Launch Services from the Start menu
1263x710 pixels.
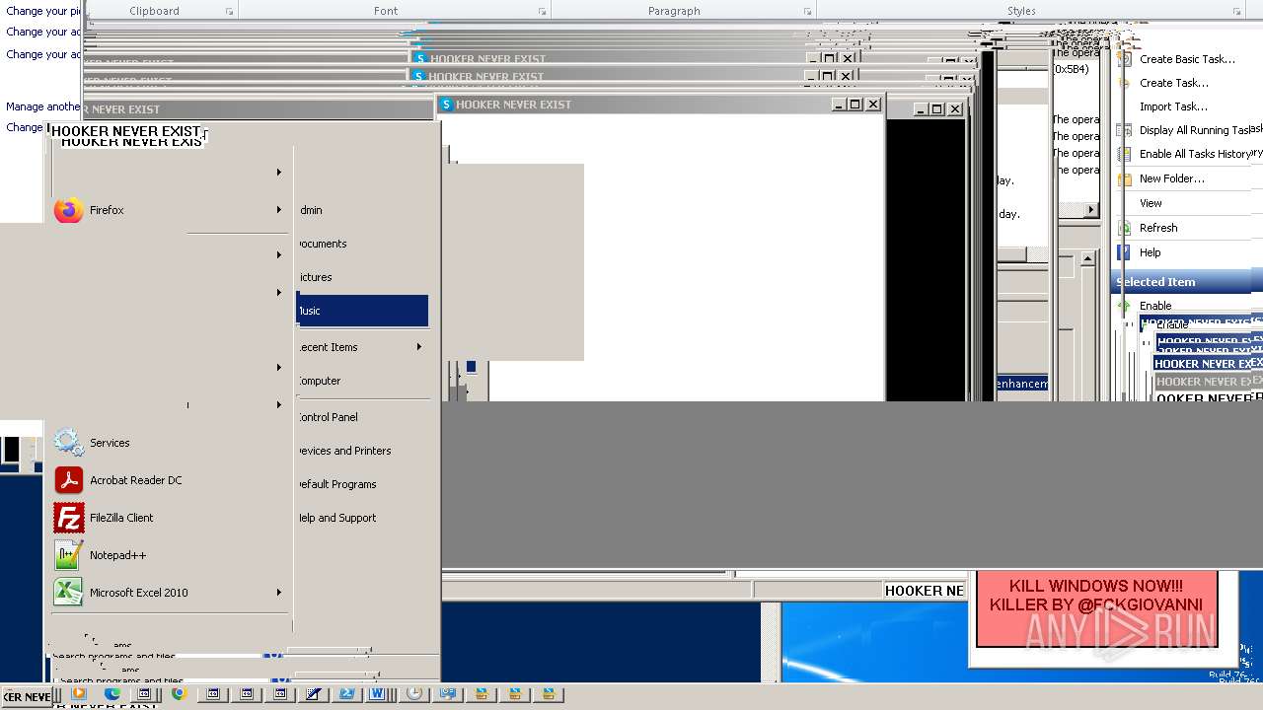(110, 443)
